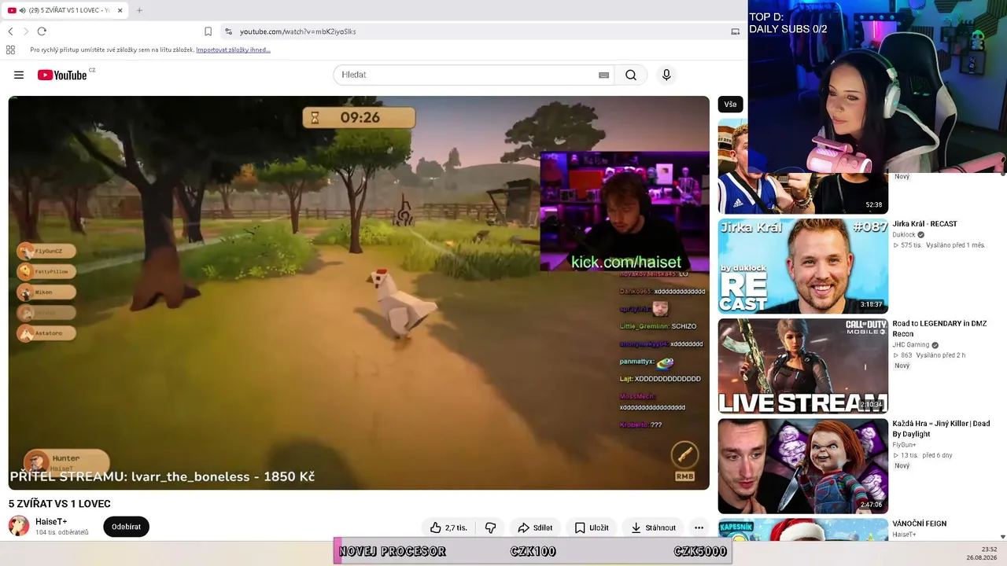Open the on-screen keyboard in search box

click(x=603, y=75)
